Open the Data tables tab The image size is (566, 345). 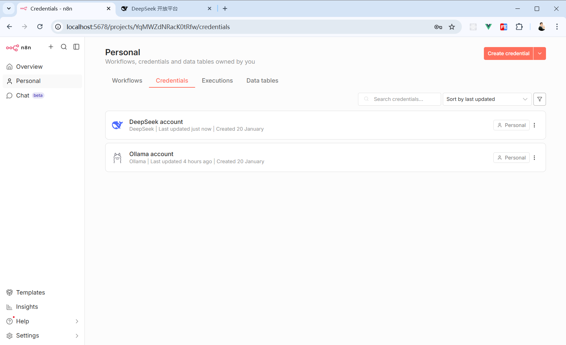262,81
